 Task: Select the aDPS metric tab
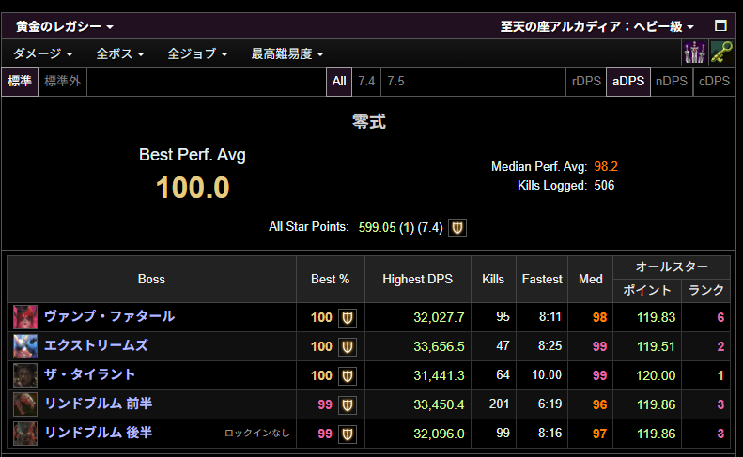tap(628, 82)
